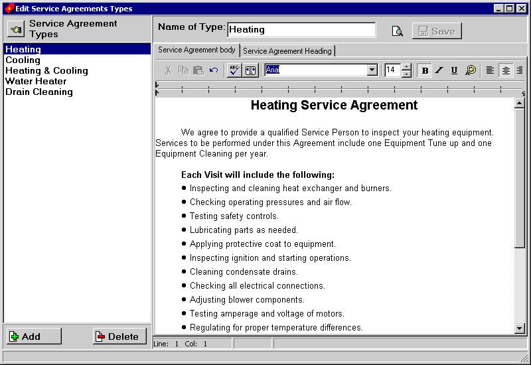This screenshot has height=365, width=531.
Task: Close the Edit Service Agreements window
Action: point(522,8)
